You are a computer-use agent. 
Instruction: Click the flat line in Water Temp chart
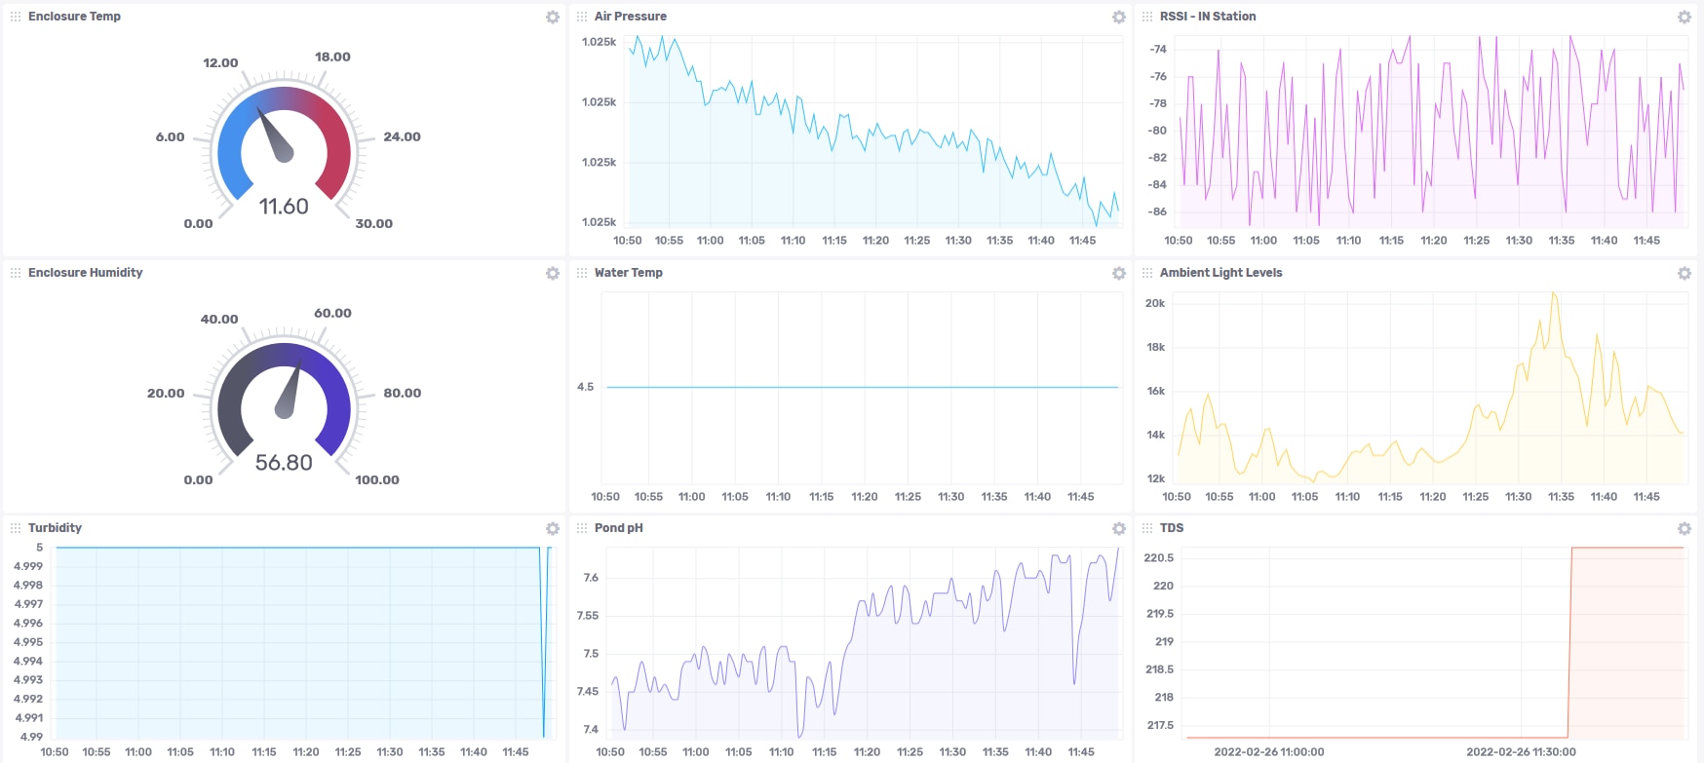862,387
